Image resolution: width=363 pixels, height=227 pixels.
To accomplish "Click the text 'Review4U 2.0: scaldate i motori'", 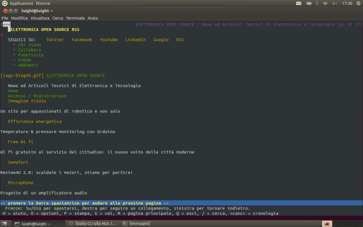I will pos(41,172).
